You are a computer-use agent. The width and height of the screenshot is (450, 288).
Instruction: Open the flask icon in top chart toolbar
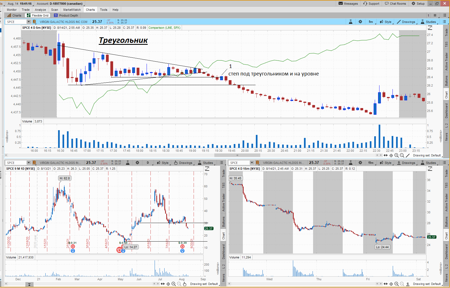(x=351, y=22)
